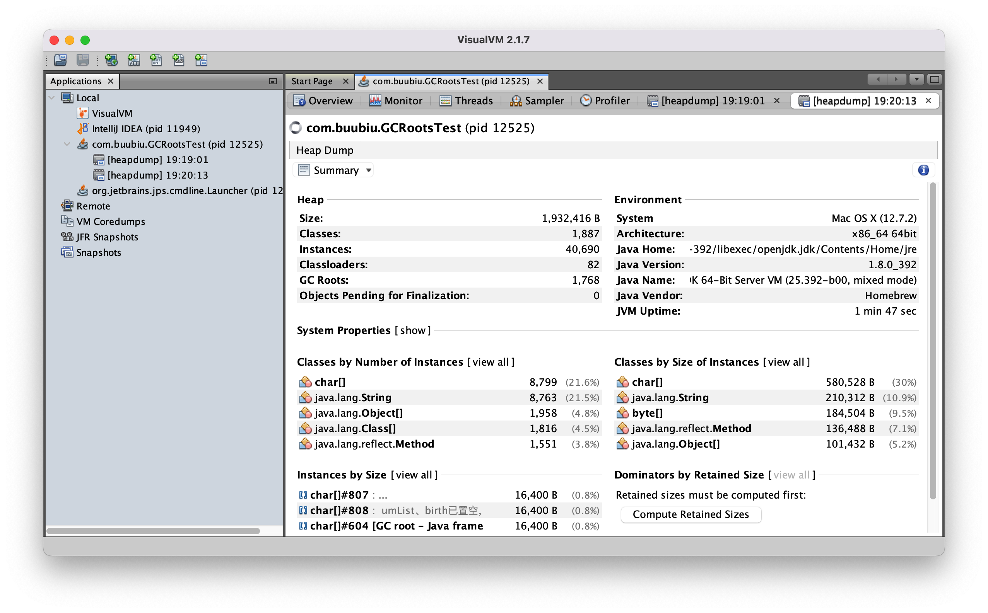Select heapdump 19:19:01 in Applications tree
Screen dimensions: 988x613
[x=157, y=160]
